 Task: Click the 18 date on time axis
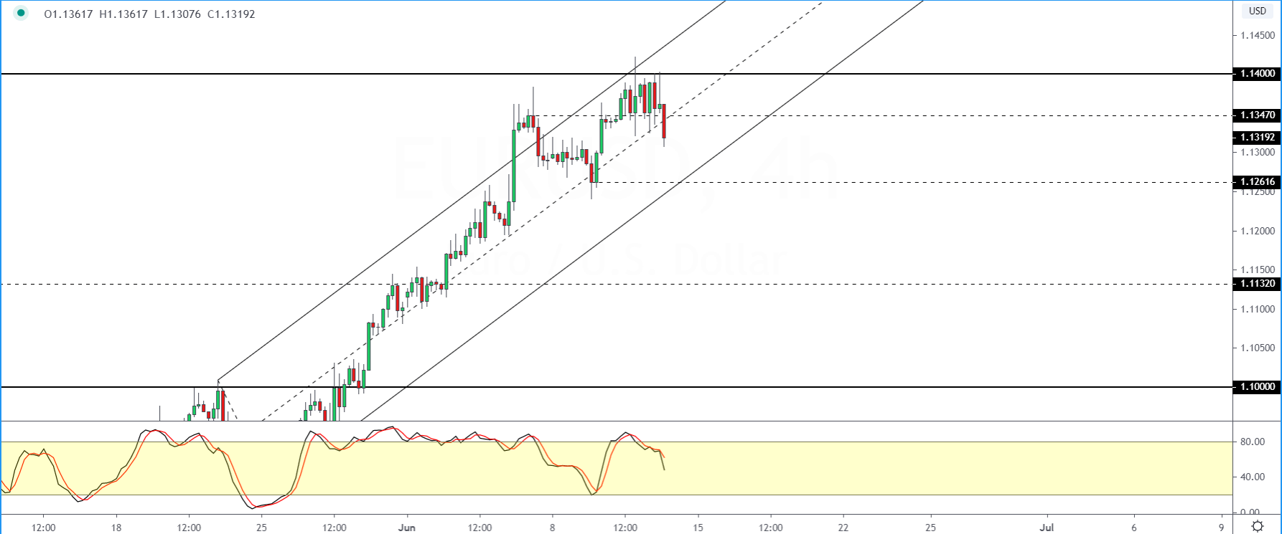pyautogui.click(x=116, y=528)
